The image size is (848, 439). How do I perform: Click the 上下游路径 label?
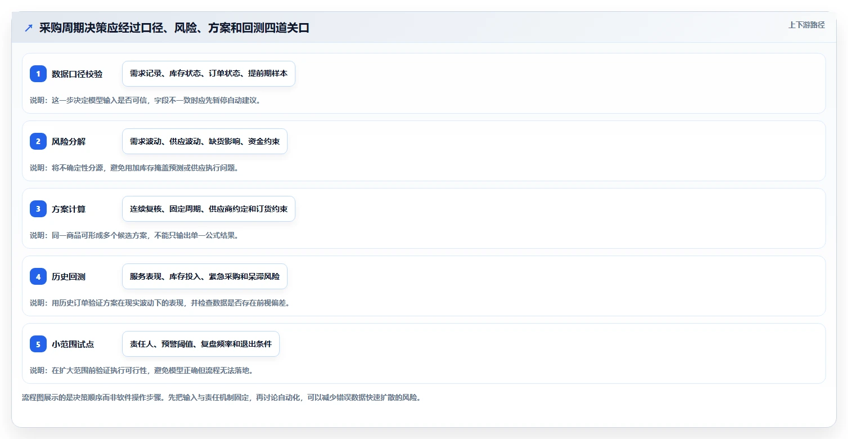click(x=806, y=25)
